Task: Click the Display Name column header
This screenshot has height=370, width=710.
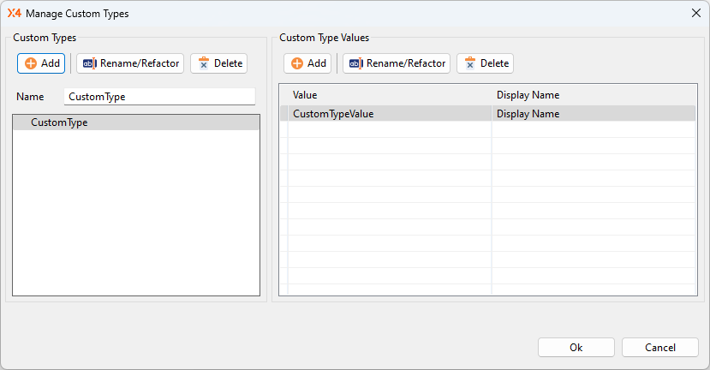Action: click(593, 95)
